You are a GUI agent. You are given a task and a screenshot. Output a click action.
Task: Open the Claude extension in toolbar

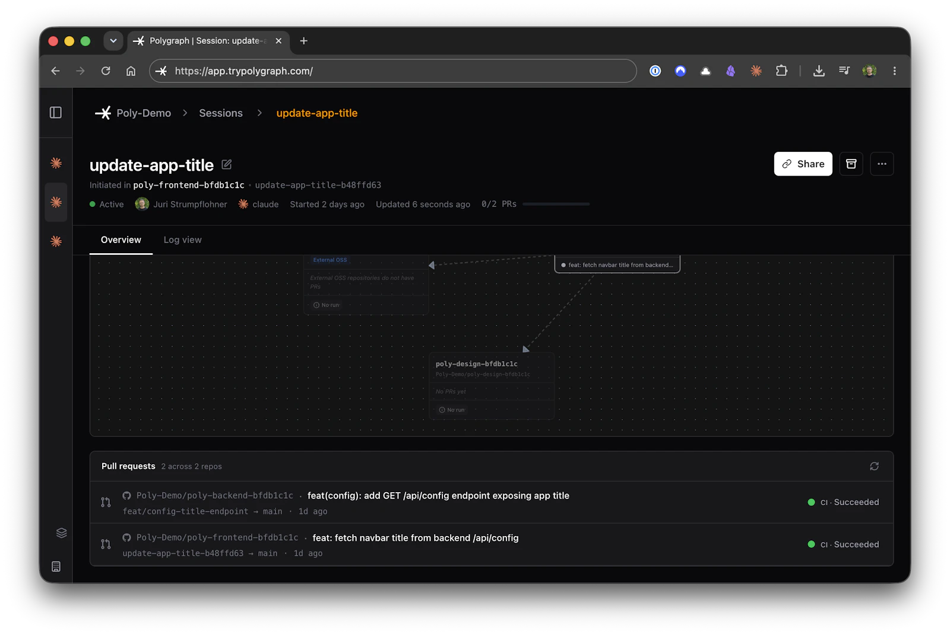tap(756, 71)
